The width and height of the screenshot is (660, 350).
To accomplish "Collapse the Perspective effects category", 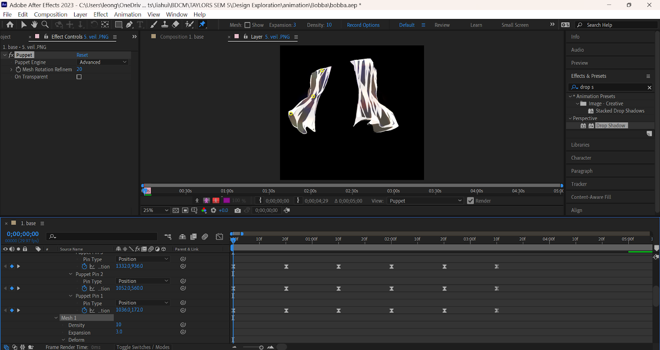I will point(570,118).
